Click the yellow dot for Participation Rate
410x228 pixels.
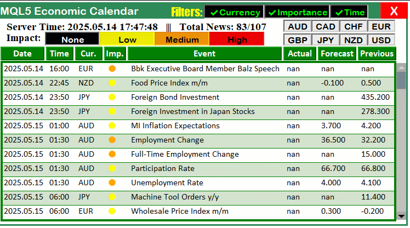pyautogui.click(x=112, y=168)
